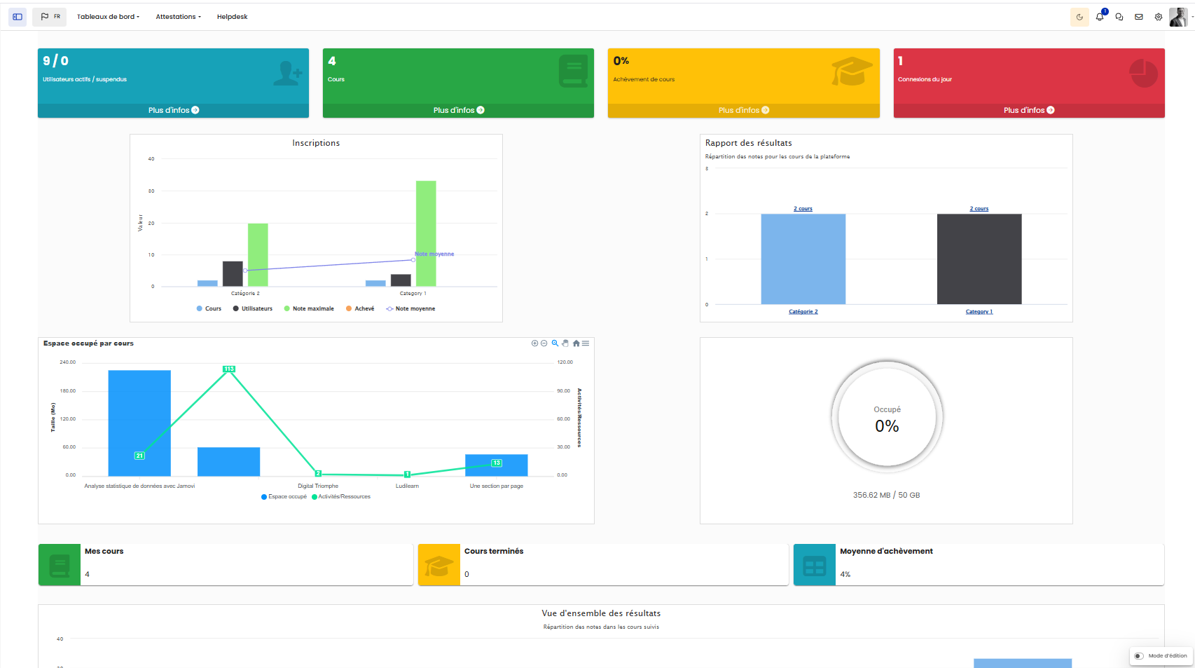Toggle Mode d'édition switch
1195x668 pixels.
[x=1139, y=656]
